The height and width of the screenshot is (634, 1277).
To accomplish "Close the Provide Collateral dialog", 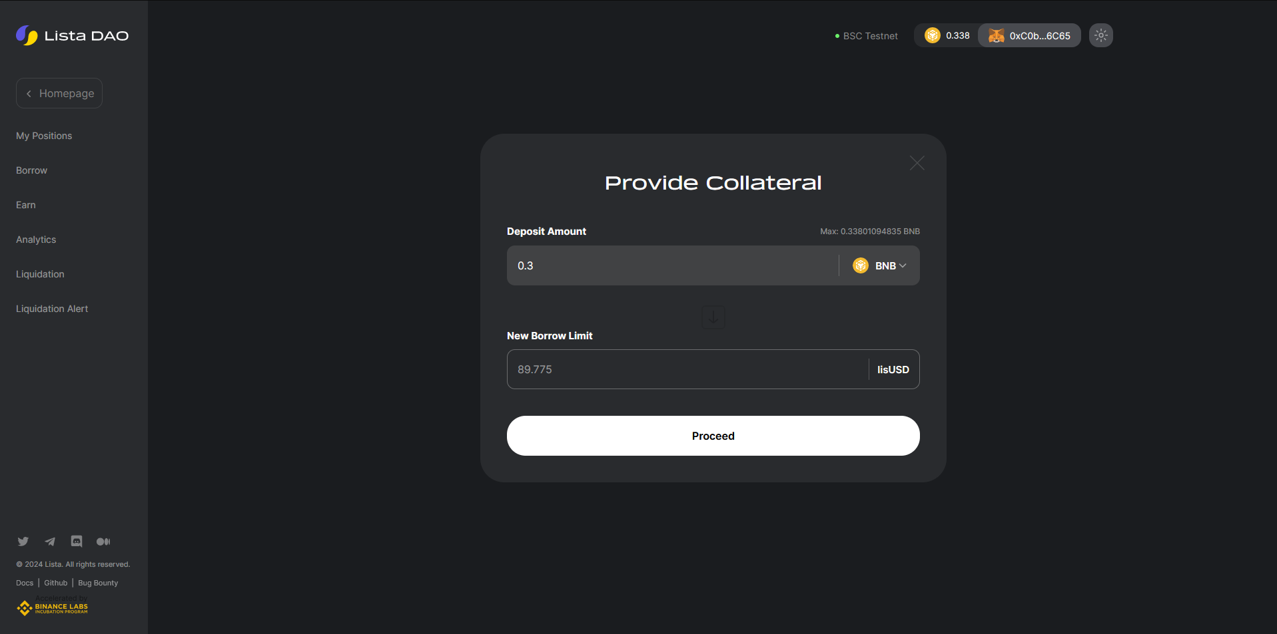I will 917,163.
